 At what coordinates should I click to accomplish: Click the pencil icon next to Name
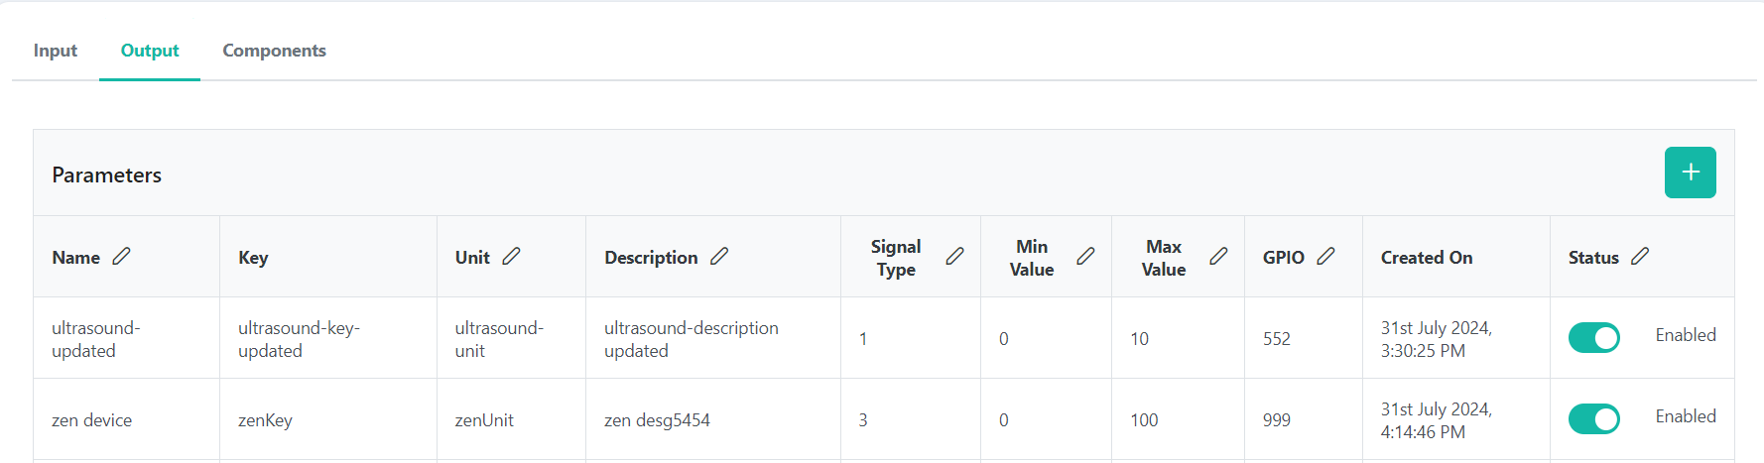coord(121,256)
